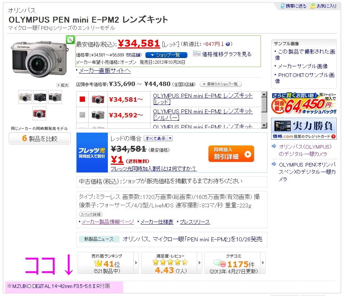Open the ショップ一覧 dropdown button
Viewport: 344px width, 296px height.
point(166,55)
